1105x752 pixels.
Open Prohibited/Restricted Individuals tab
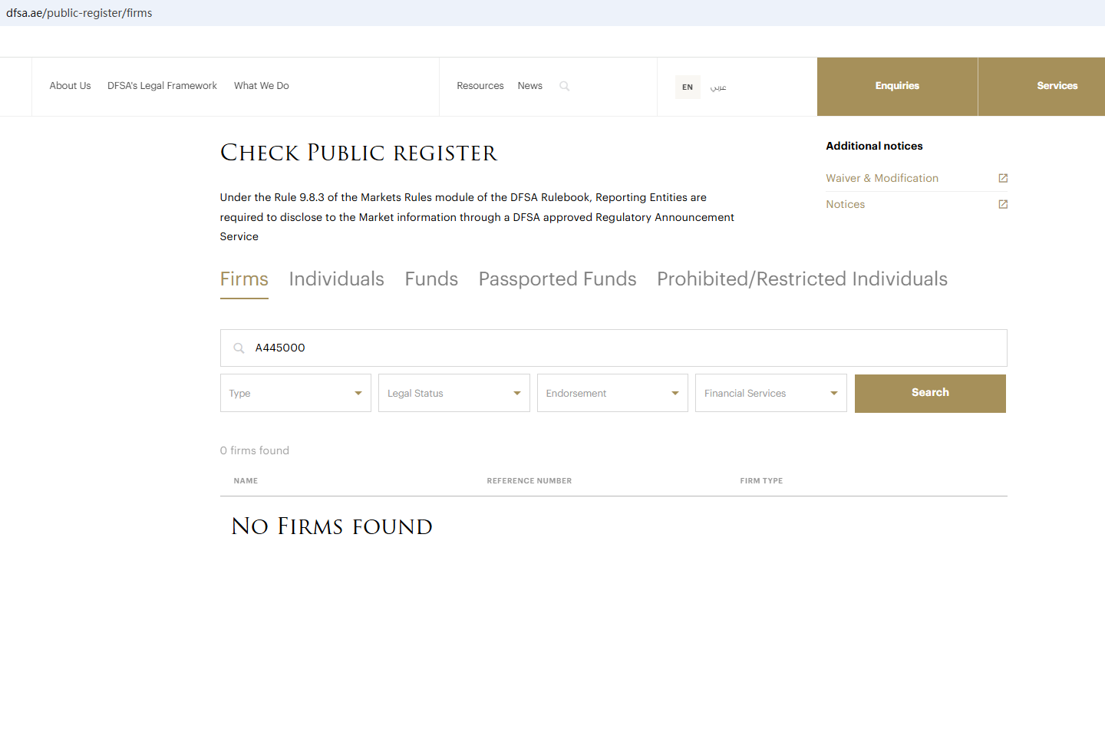[802, 279]
